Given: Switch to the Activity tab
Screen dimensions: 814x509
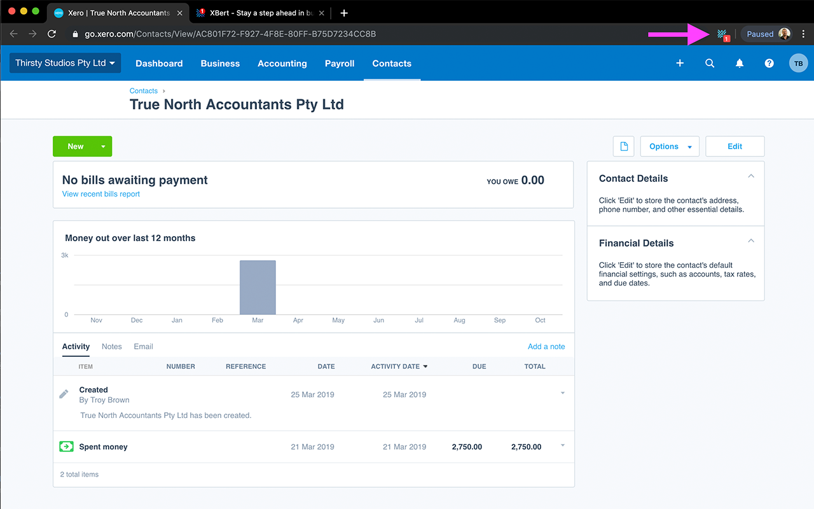Looking at the screenshot, I should (x=76, y=347).
